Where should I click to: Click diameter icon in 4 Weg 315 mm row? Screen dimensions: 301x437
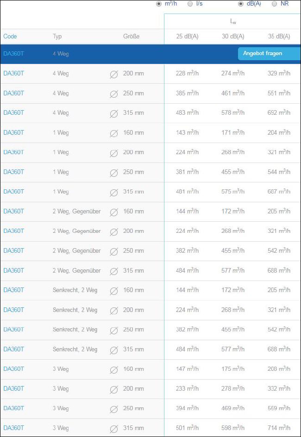[x=114, y=114]
